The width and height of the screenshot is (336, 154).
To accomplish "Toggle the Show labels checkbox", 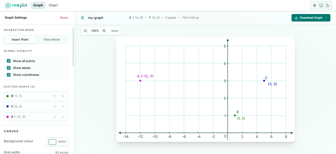I will click(8, 68).
